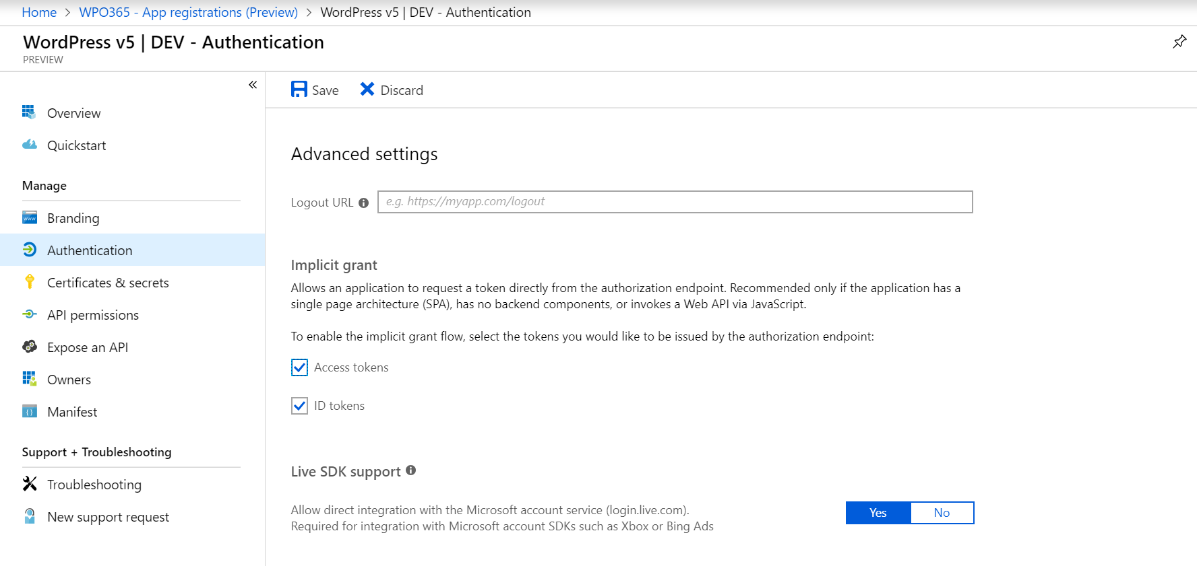Open Certificates & secrets
The width and height of the screenshot is (1197, 566).
pyautogui.click(x=132, y=283)
